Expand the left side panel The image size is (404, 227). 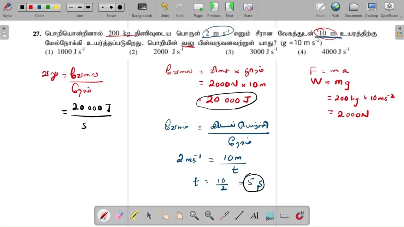click(x=4, y=32)
